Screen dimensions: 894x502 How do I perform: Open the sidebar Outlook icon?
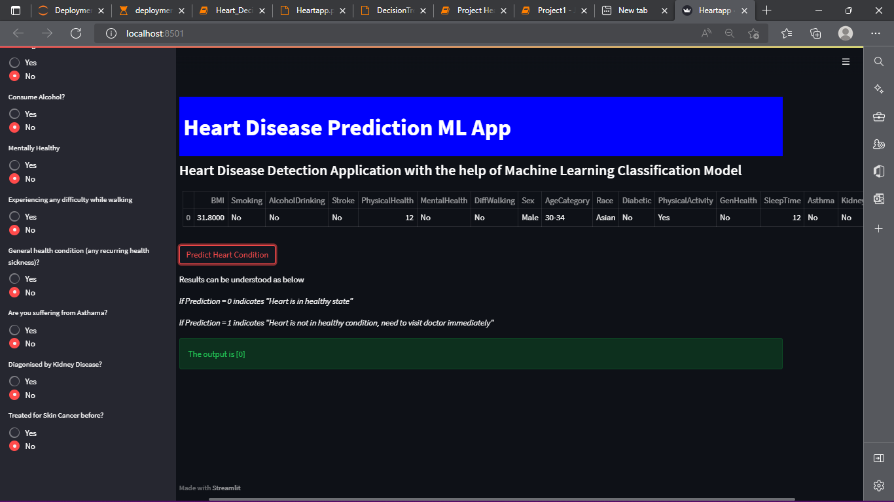pos(879,199)
